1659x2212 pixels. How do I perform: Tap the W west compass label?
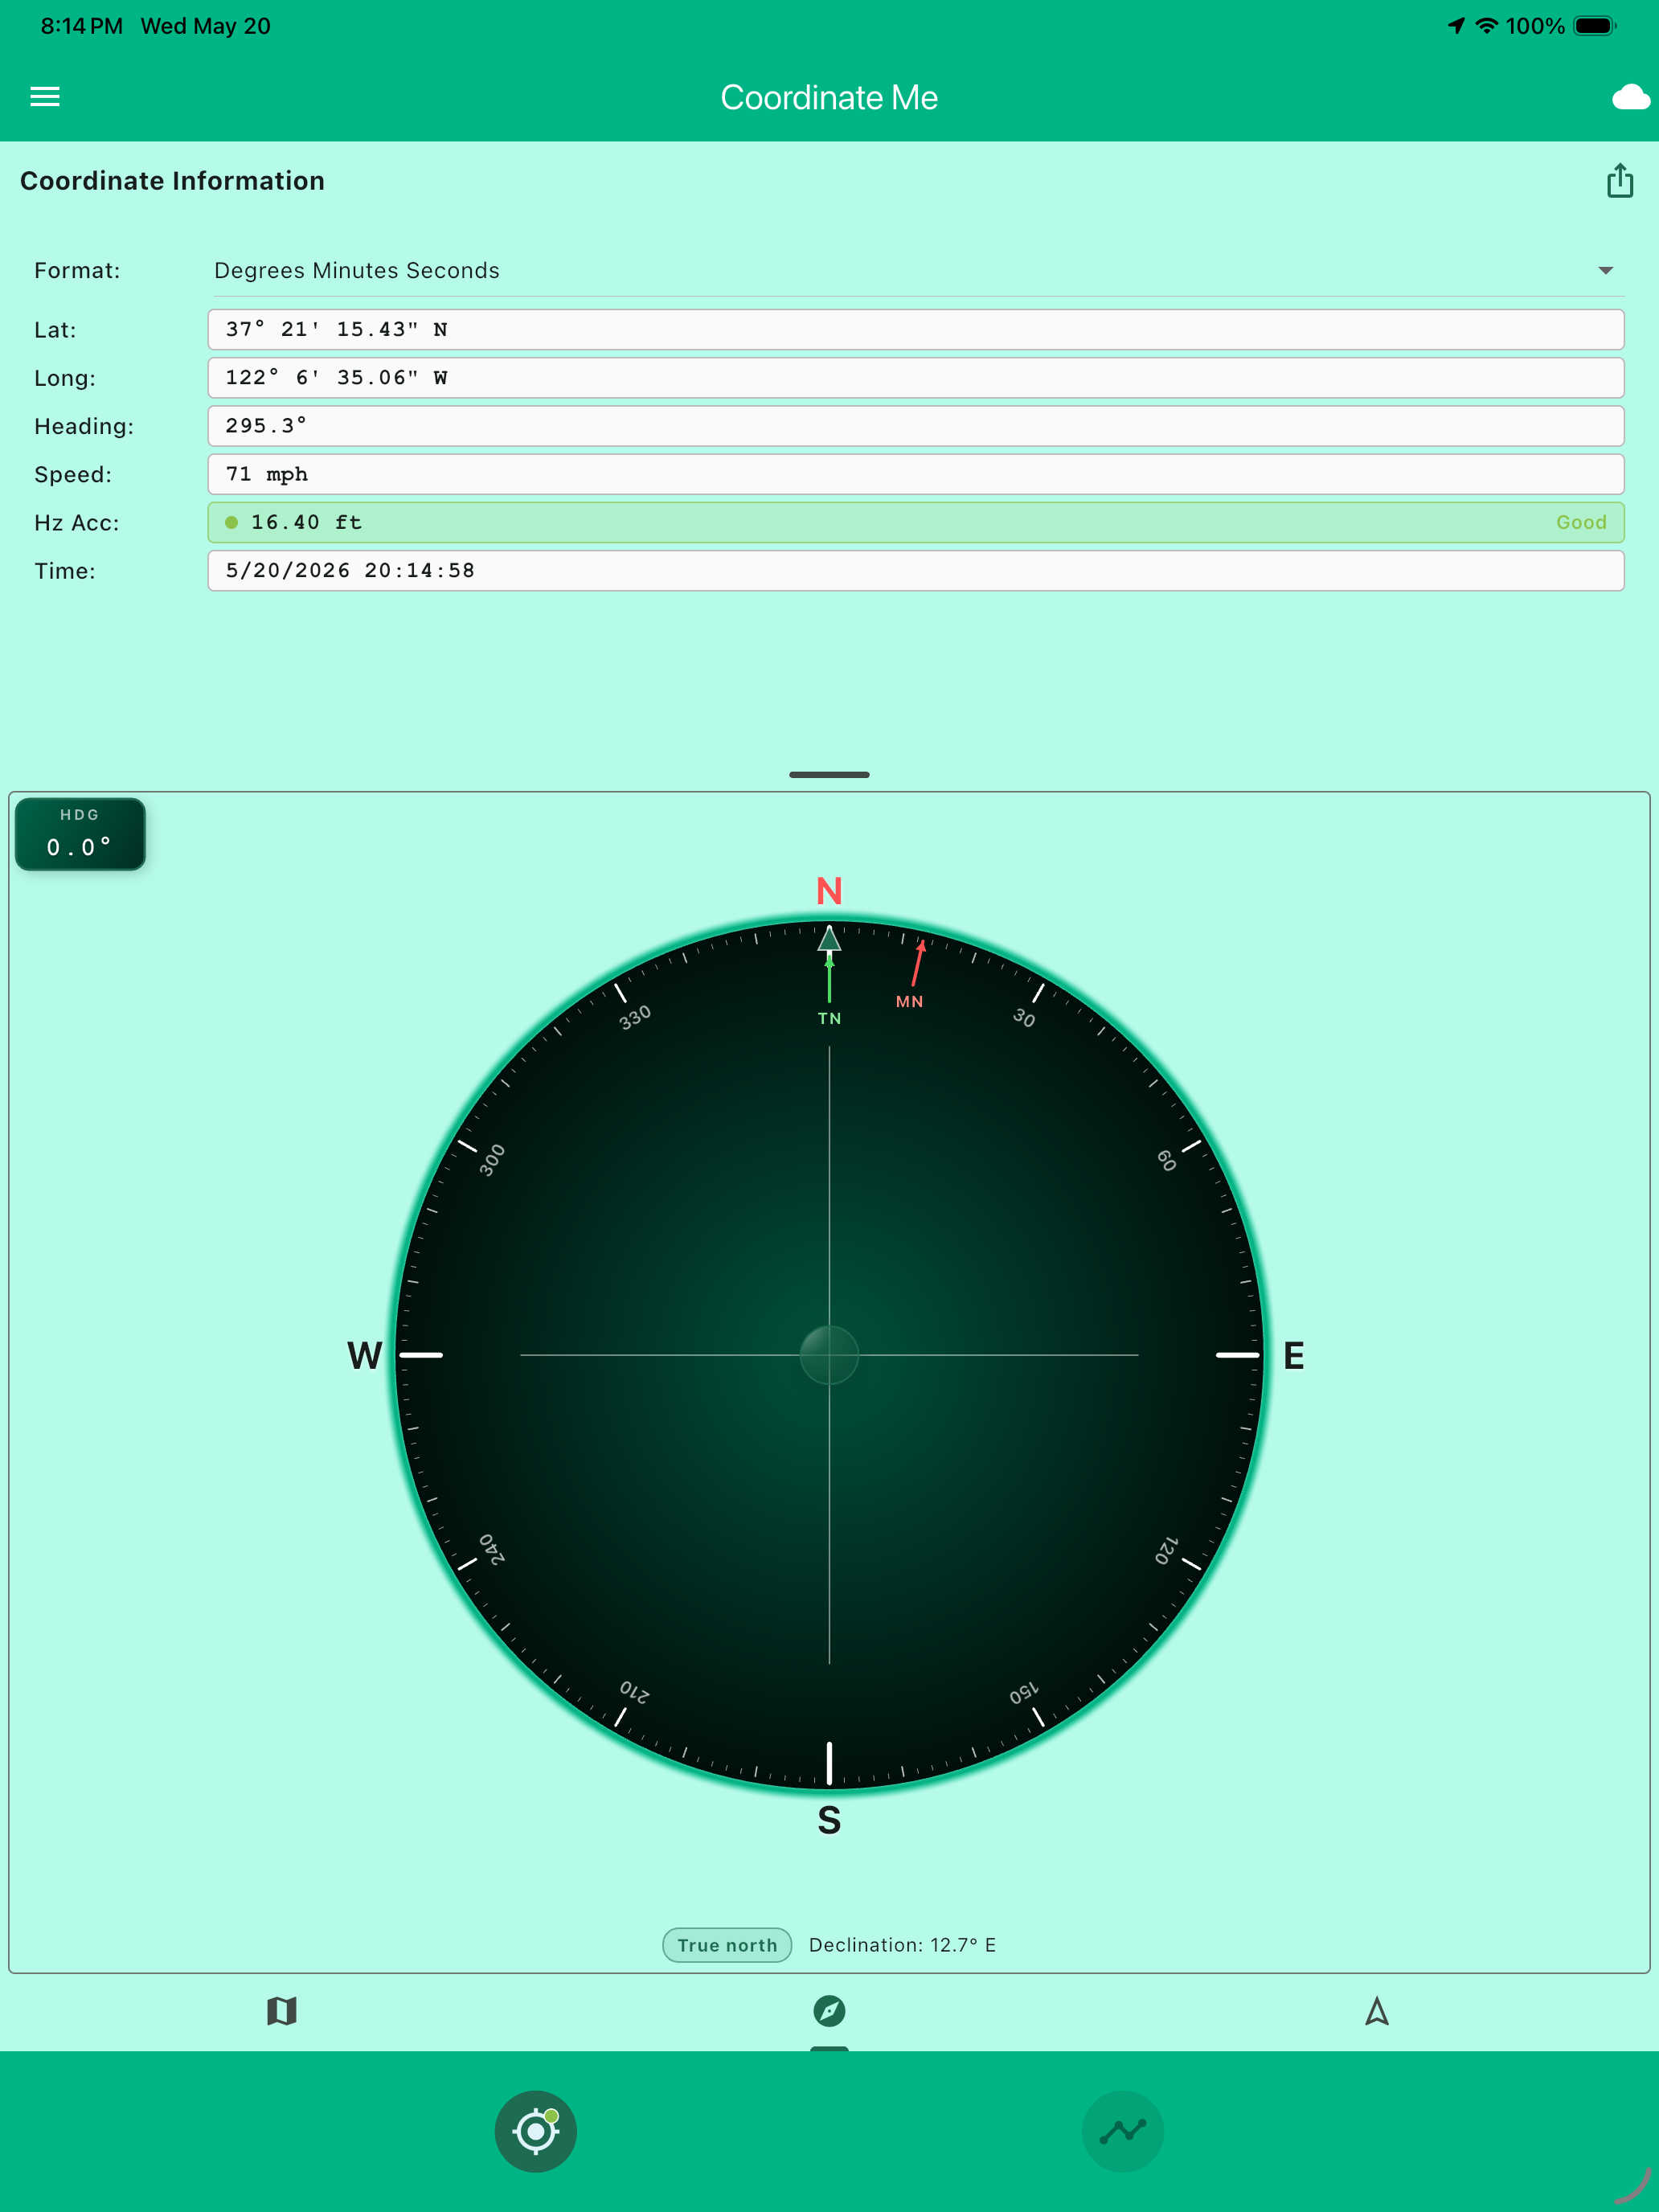pos(365,1356)
